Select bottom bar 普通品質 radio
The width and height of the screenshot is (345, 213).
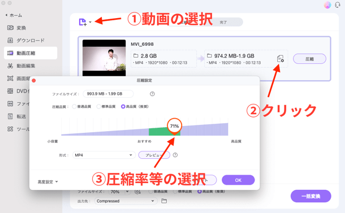pyautogui.click(x=150, y=192)
